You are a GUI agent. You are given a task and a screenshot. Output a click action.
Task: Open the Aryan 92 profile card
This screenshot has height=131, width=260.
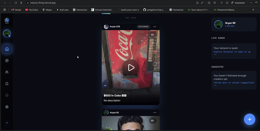click(x=234, y=25)
